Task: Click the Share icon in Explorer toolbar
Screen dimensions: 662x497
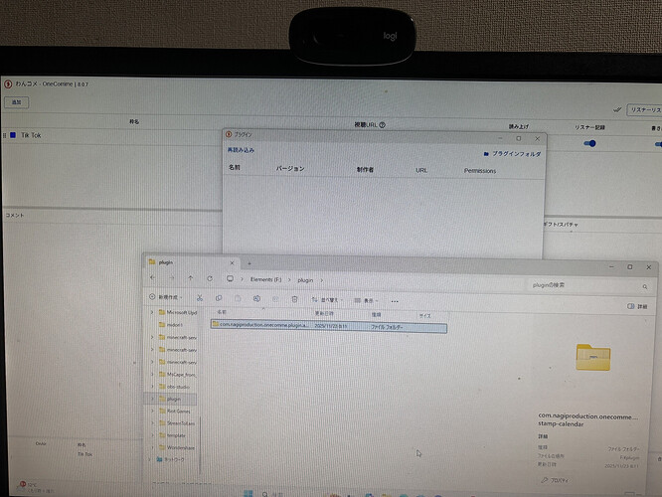Action: tap(275, 299)
